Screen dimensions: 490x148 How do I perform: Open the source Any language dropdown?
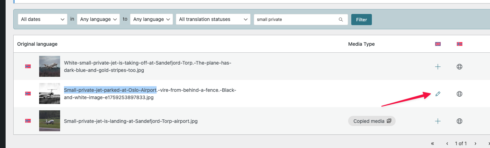point(99,20)
